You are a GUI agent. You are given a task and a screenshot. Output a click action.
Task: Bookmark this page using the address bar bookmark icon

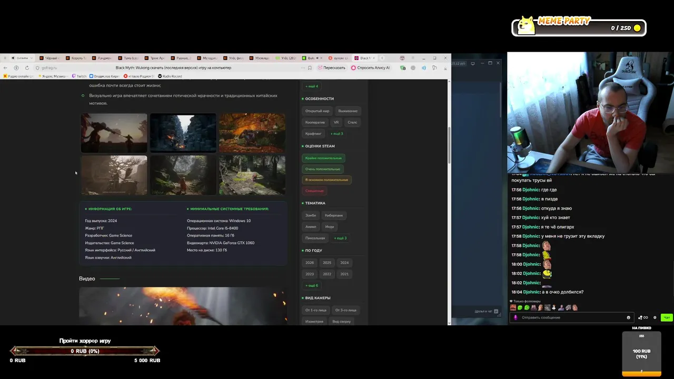[x=310, y=68]
